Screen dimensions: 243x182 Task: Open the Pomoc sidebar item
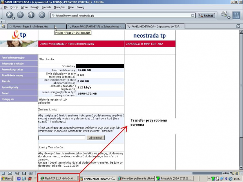point(19,93)
